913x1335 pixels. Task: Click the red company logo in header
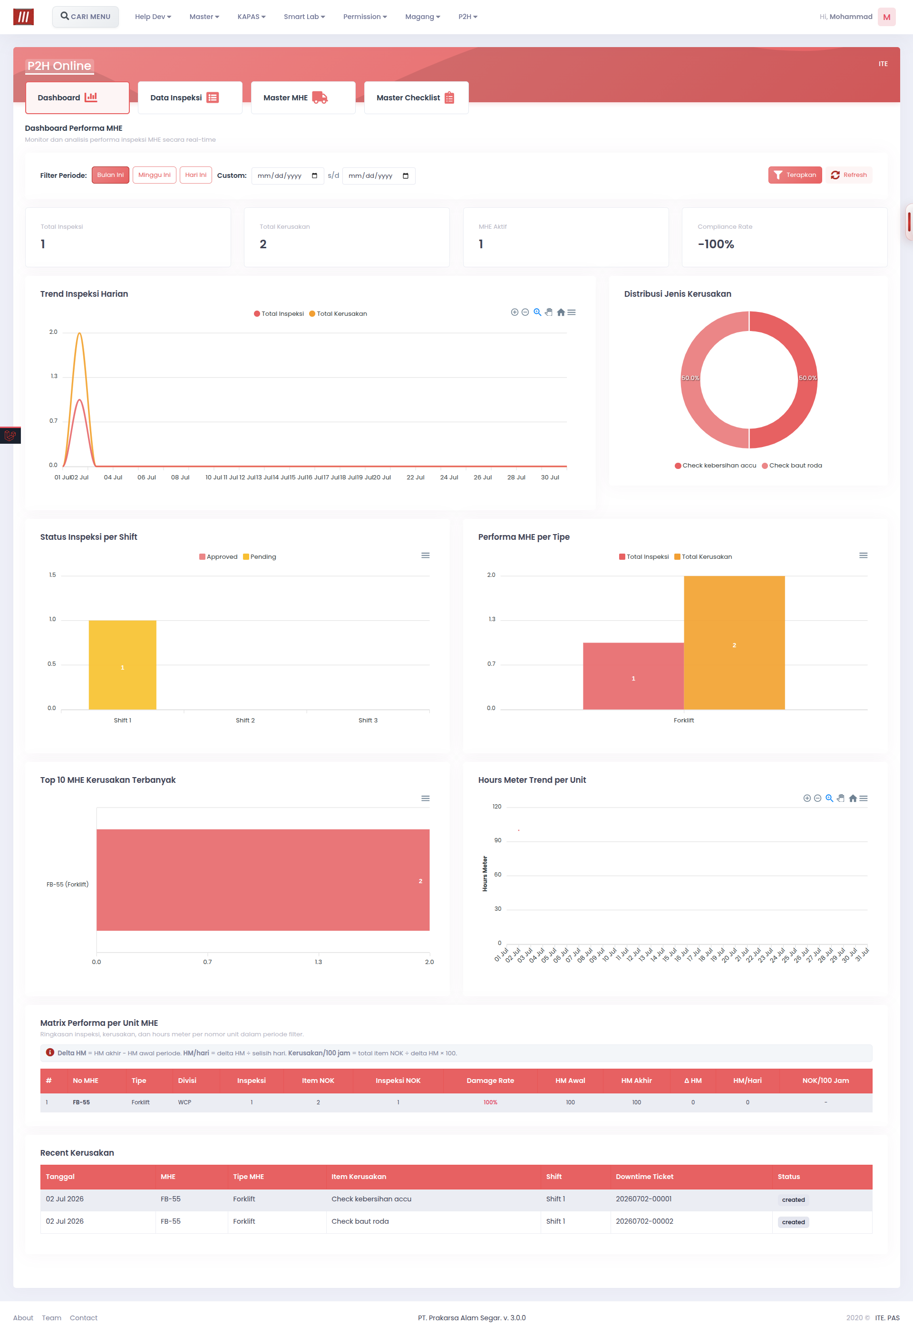(24, 17)
